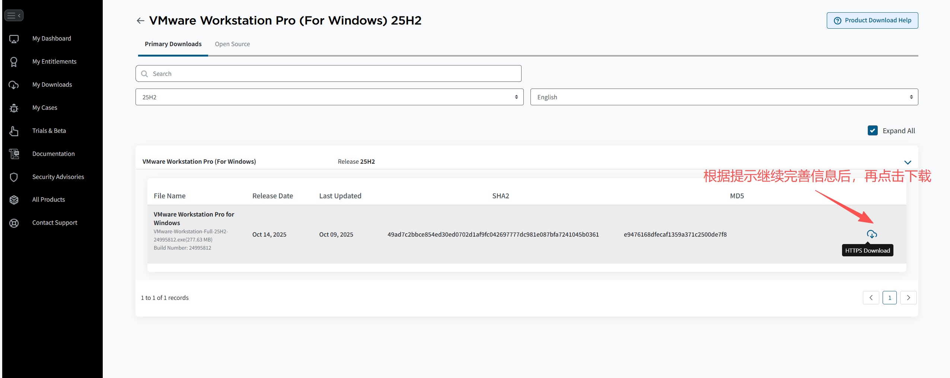Viewport: 950px width, 378px height.
Task: Click the HTTPS Download cloud icon
Action: [872, 234]
